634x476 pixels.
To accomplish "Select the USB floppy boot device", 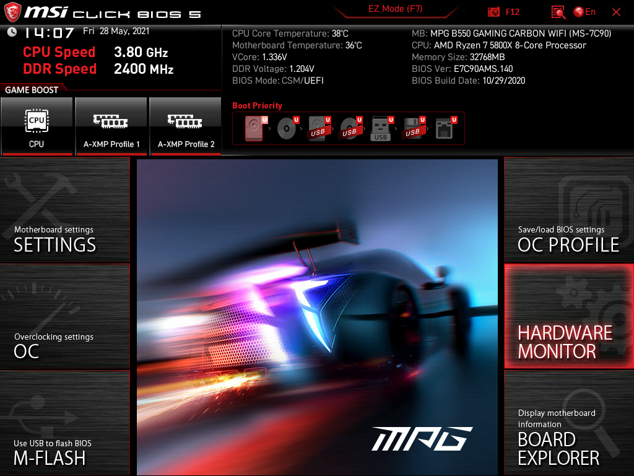I will click(414, 128).
